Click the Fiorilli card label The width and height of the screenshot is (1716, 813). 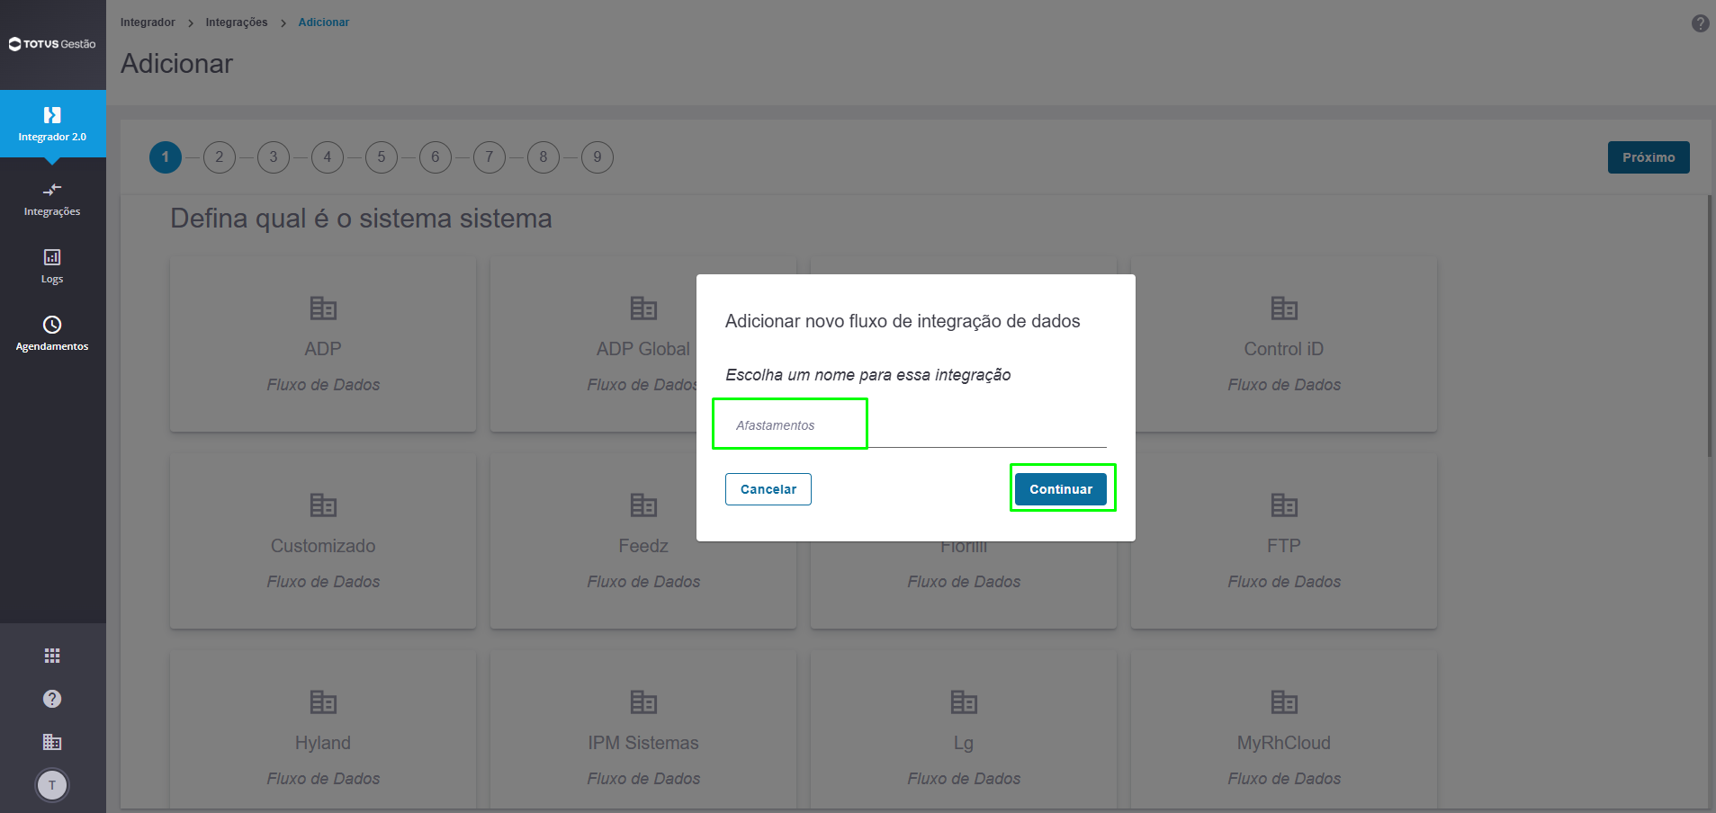click(x=964, y=547)
